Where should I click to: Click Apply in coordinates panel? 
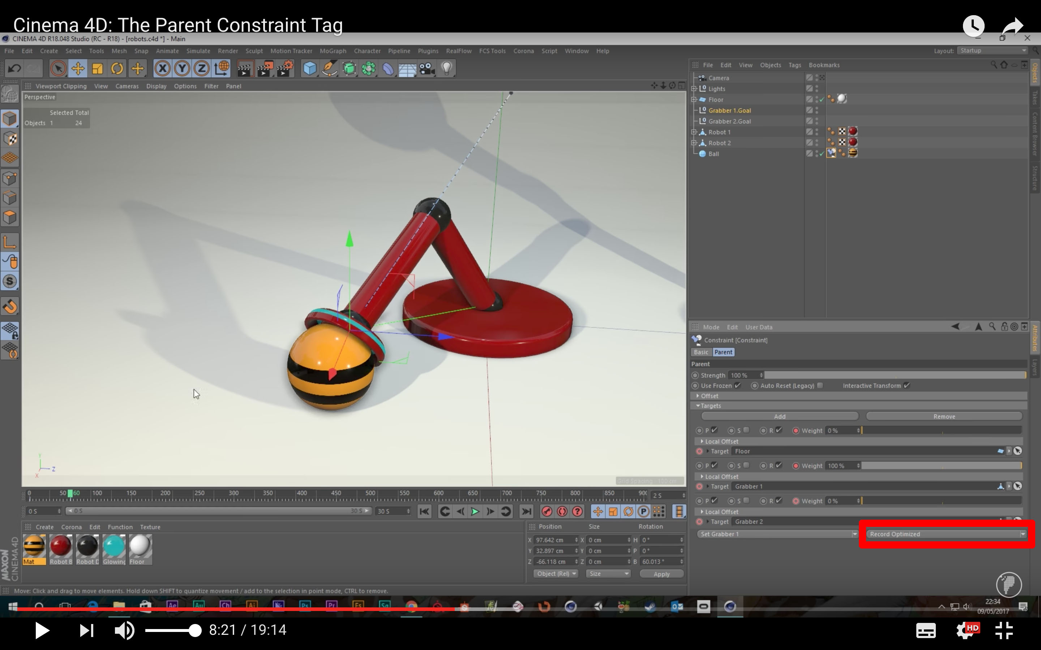pos(661,574)
